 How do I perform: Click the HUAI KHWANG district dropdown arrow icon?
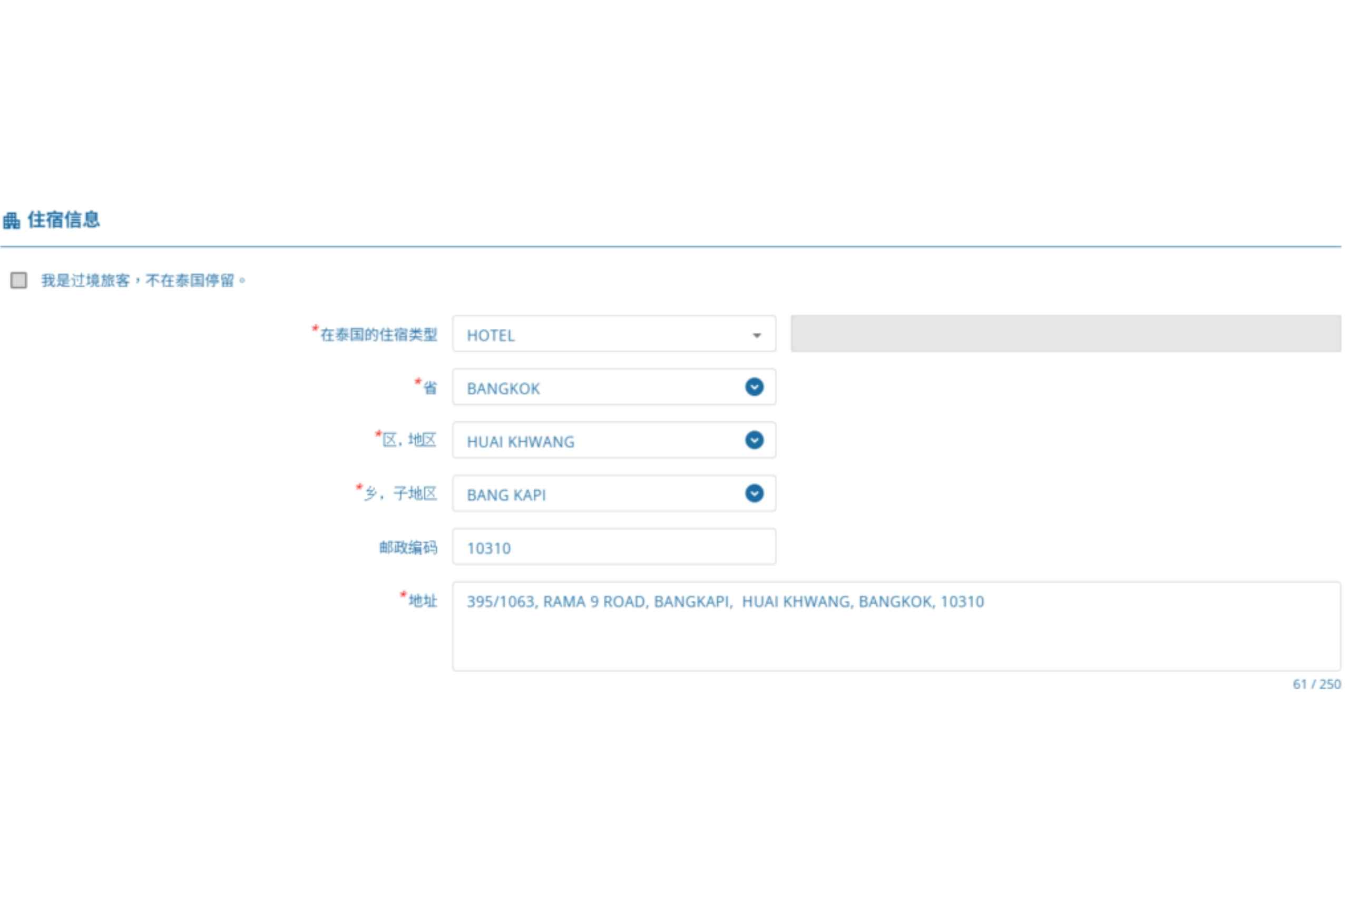pyautogui.click(x=754, y=440)
